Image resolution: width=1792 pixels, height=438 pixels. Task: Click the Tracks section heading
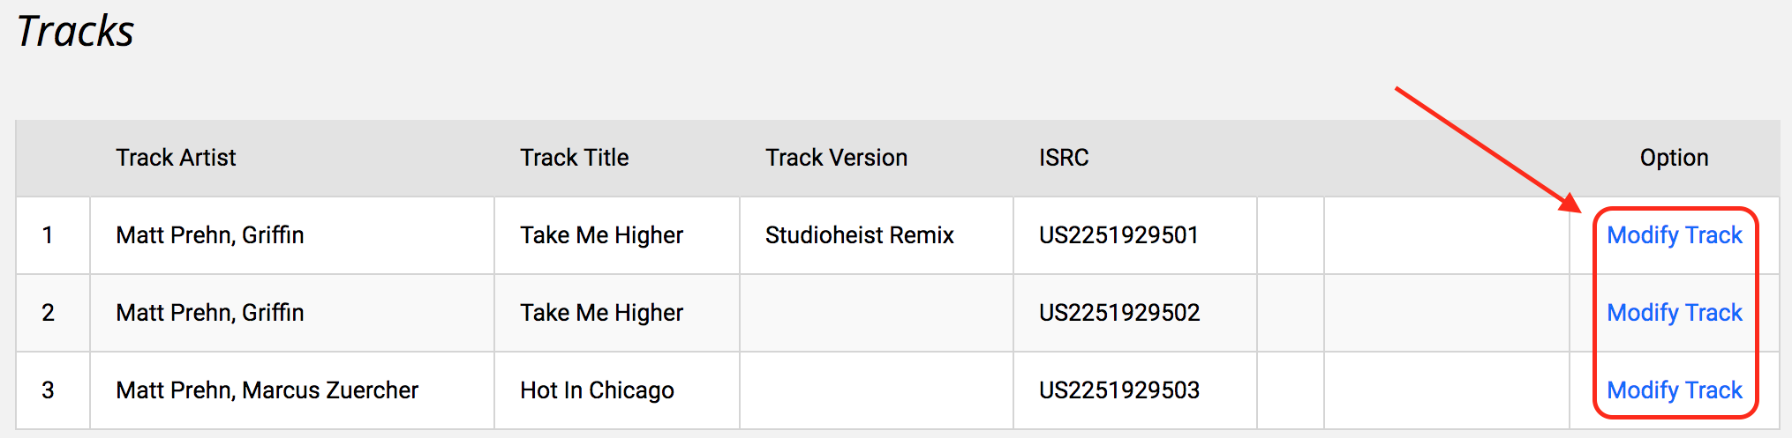(x=75, y=32)
